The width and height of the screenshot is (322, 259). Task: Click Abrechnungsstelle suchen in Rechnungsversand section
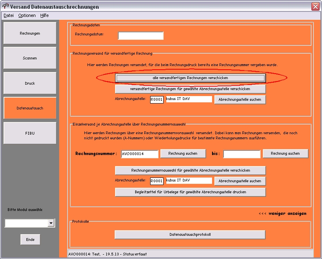pos(240,100)
